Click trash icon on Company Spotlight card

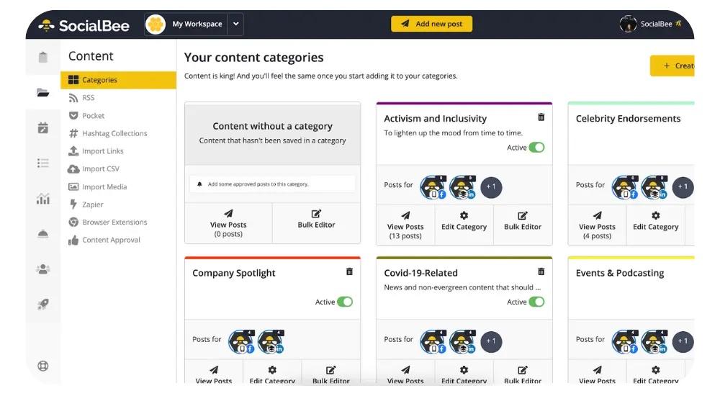click(x=350, y=272)
